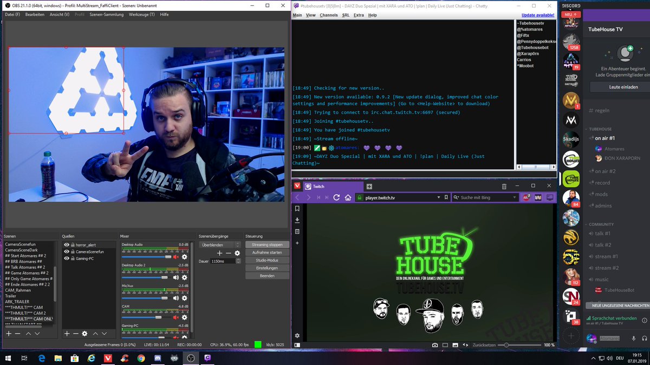This screenshot has height=365, width=650.
Task: Open Einstellungen in OBS Steuerung
Action: pyautogui.click(x=267, y=268)
